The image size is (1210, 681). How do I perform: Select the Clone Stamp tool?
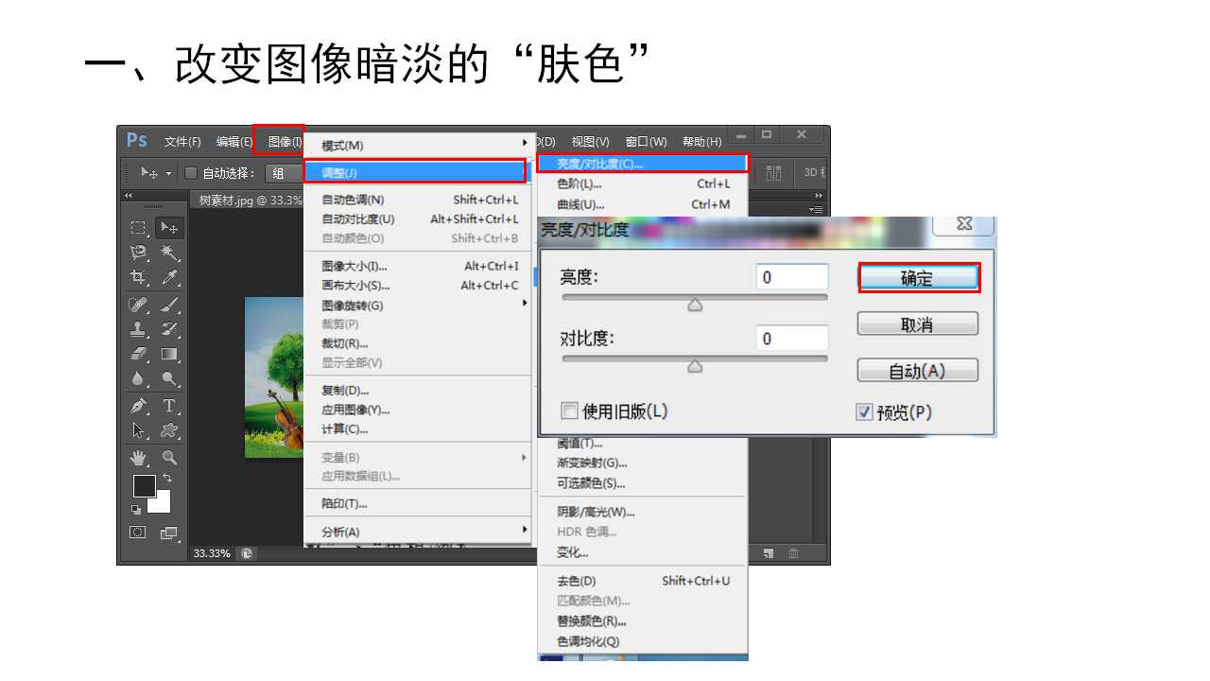click(139, 329)
